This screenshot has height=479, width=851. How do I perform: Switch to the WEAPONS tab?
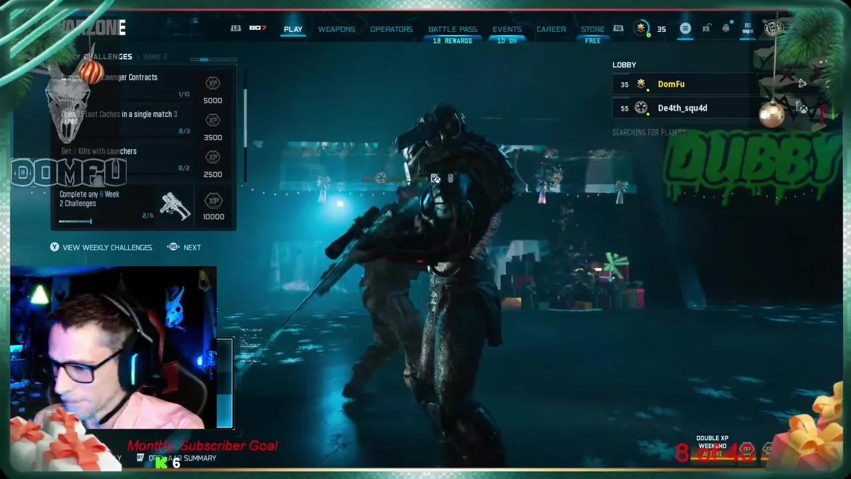[x=336, y=29]
